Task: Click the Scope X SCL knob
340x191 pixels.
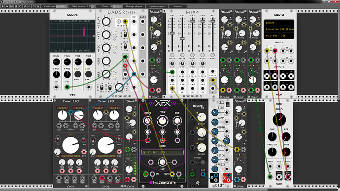Action: point(56,62)
